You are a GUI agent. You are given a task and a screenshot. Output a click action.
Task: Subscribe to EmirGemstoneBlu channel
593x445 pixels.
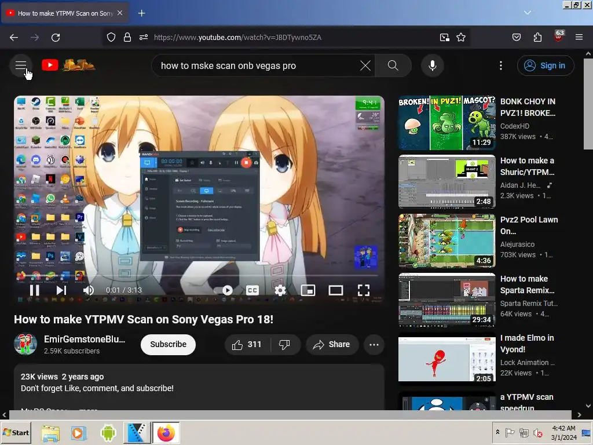[169, 344]
